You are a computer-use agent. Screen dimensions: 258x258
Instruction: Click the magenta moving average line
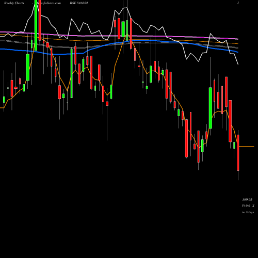click(119, 36)
